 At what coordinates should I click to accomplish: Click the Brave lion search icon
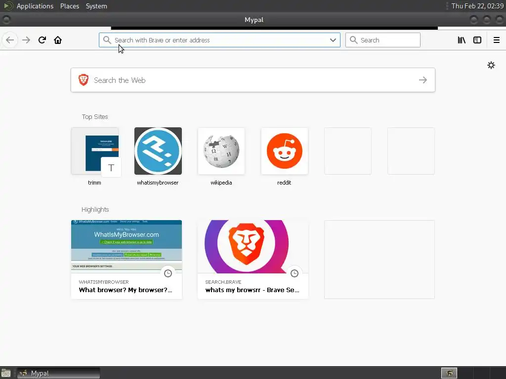[84, 80]
